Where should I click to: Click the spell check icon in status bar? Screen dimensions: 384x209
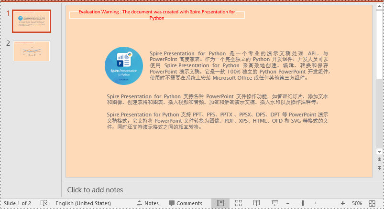click(44, 203)
